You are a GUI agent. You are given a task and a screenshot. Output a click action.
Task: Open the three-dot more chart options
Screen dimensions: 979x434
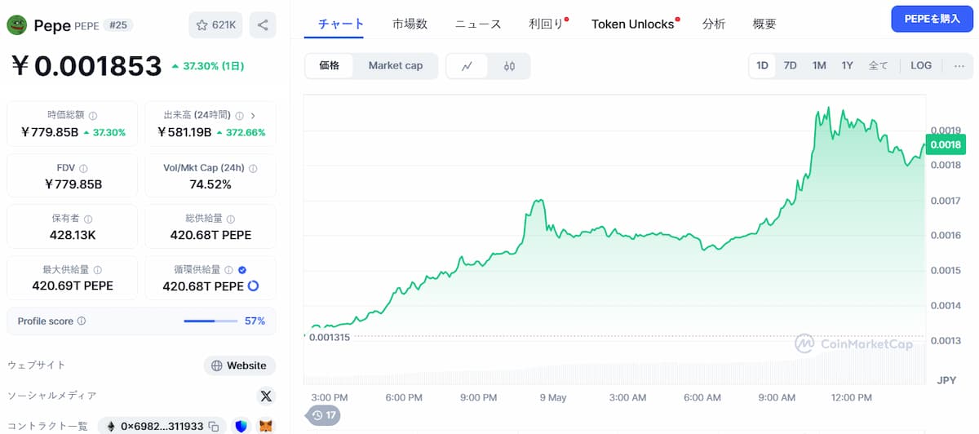[959, 65]
